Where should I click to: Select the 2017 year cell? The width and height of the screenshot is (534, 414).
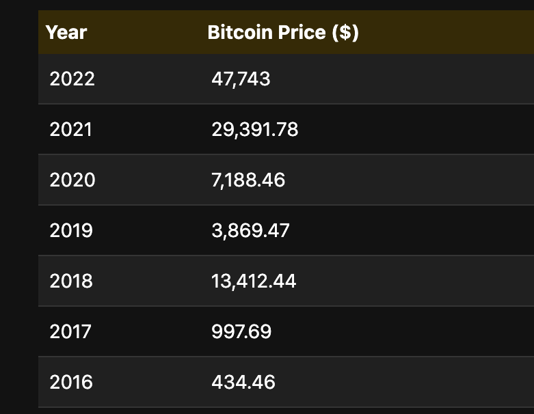(70, 331)
